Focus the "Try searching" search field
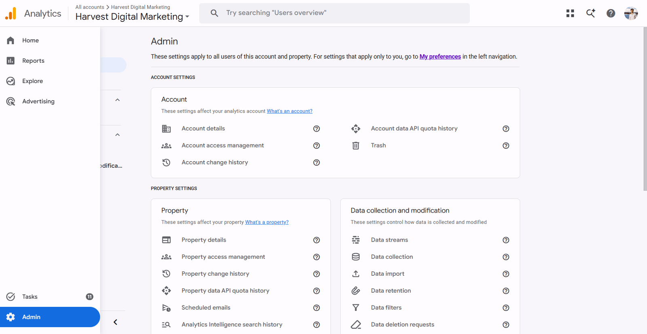The width and height of the screenshot is (647, 334). pos(334,13)
